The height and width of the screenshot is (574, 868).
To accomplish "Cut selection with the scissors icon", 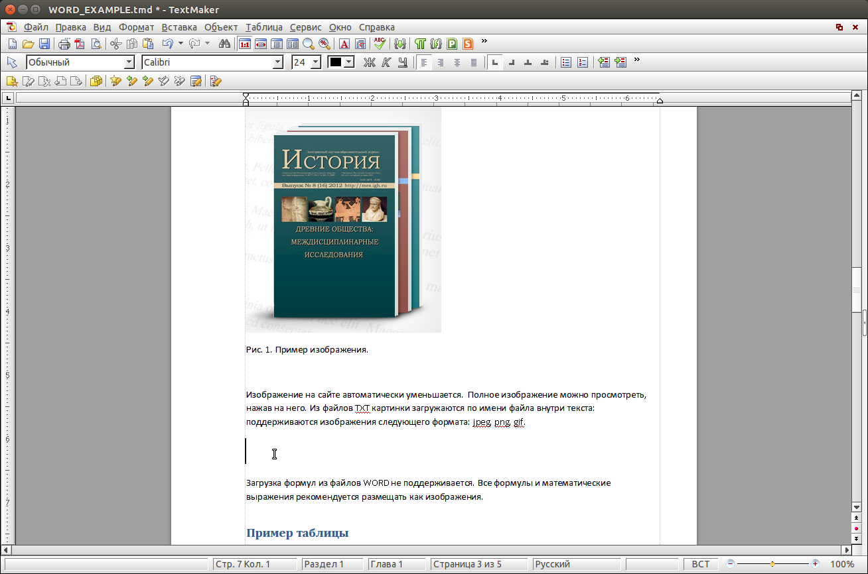I will point(116,44).
